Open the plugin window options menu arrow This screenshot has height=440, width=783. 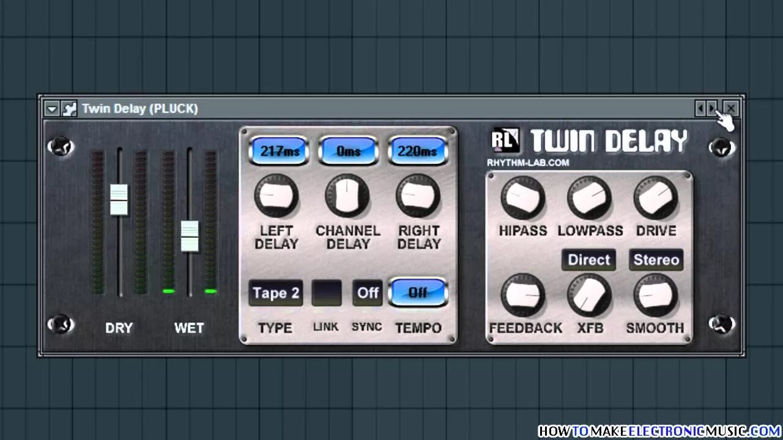click(x=52, y=109)
